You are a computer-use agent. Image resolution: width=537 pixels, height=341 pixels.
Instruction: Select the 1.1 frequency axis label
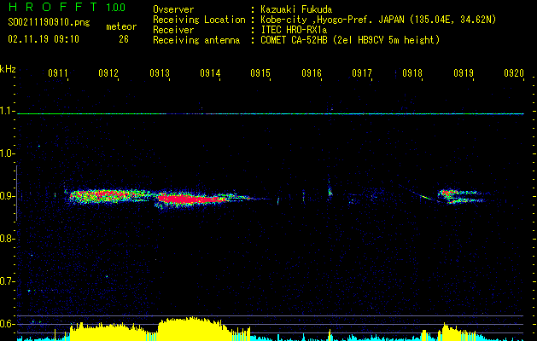pyautogui.click(x=8, y=112)
